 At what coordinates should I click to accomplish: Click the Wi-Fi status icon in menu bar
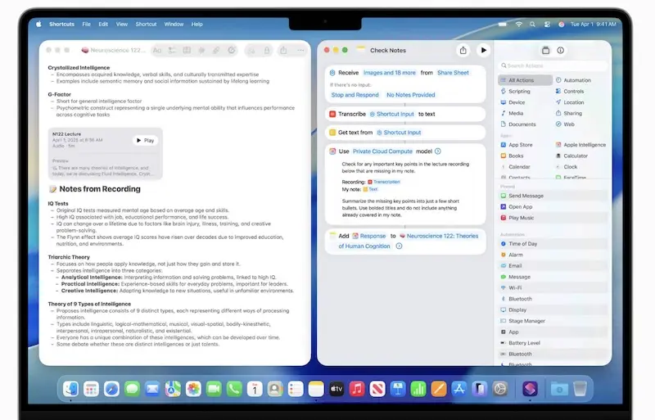[x=519, y=25]
